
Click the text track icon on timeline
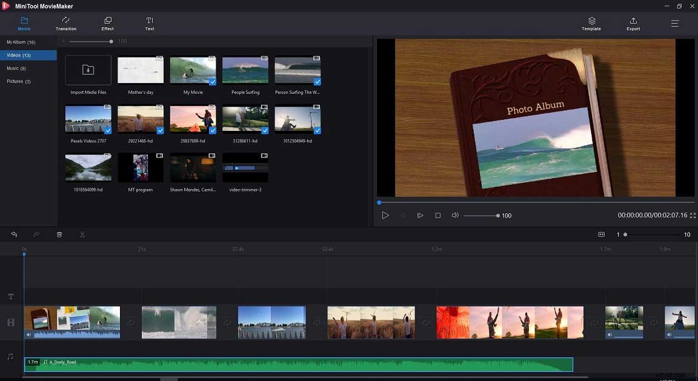[x=10, y=297]
